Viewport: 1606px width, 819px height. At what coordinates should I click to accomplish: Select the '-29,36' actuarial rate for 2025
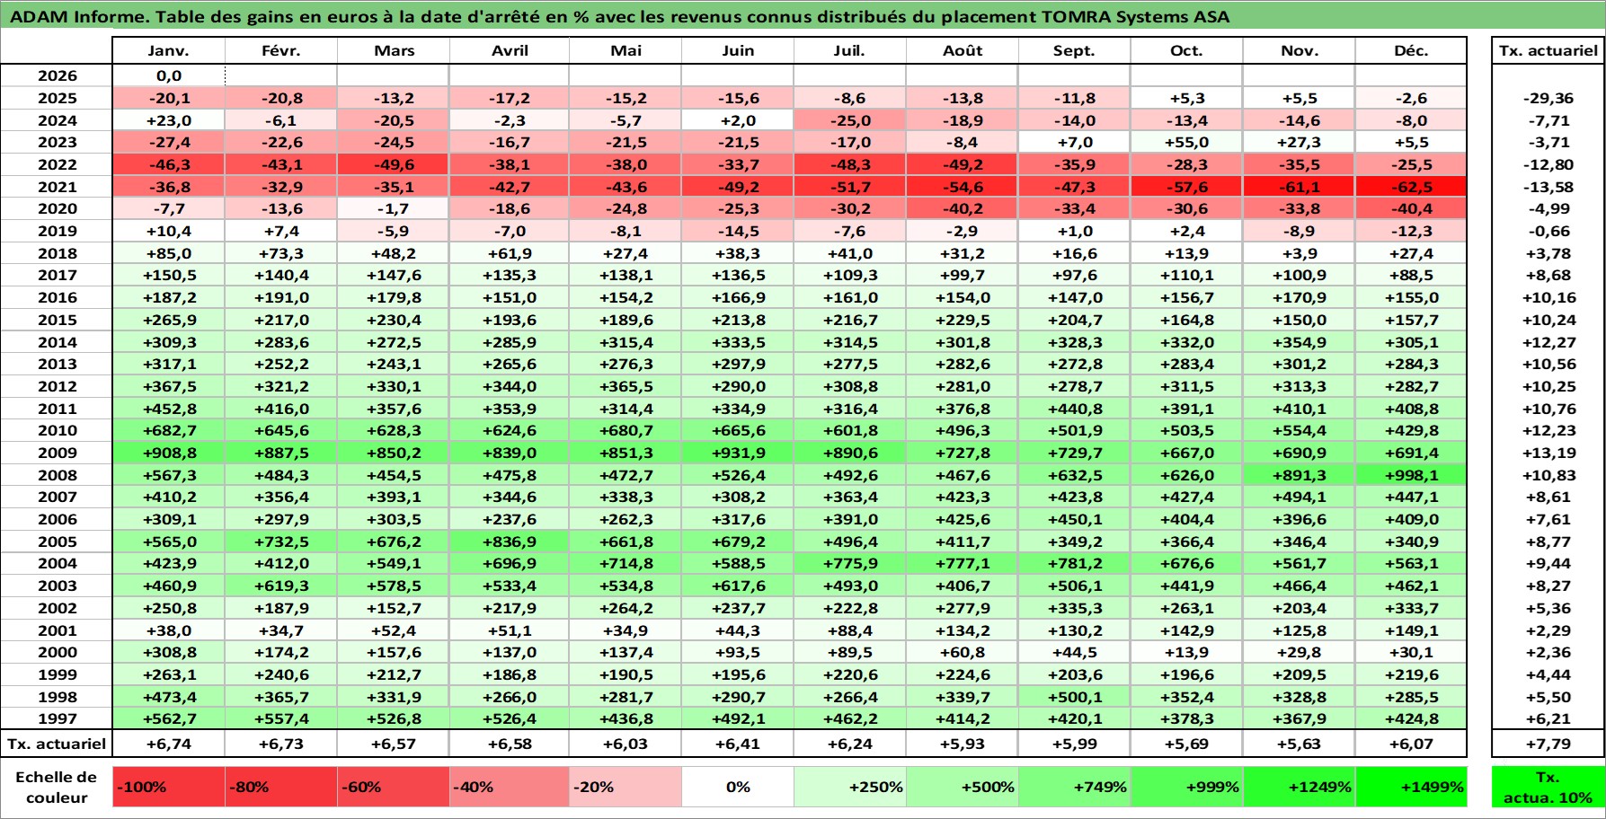coord(1548,98)
